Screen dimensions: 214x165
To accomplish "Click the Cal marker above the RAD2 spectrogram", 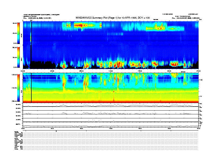I will pyautogui.click(x=31, y=20).
